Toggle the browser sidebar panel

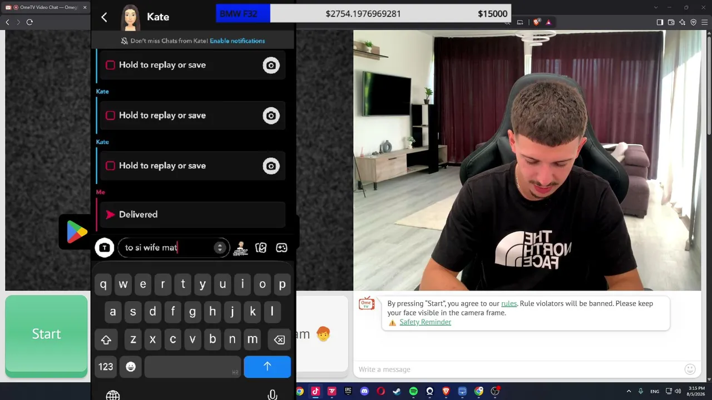[660, 22]
